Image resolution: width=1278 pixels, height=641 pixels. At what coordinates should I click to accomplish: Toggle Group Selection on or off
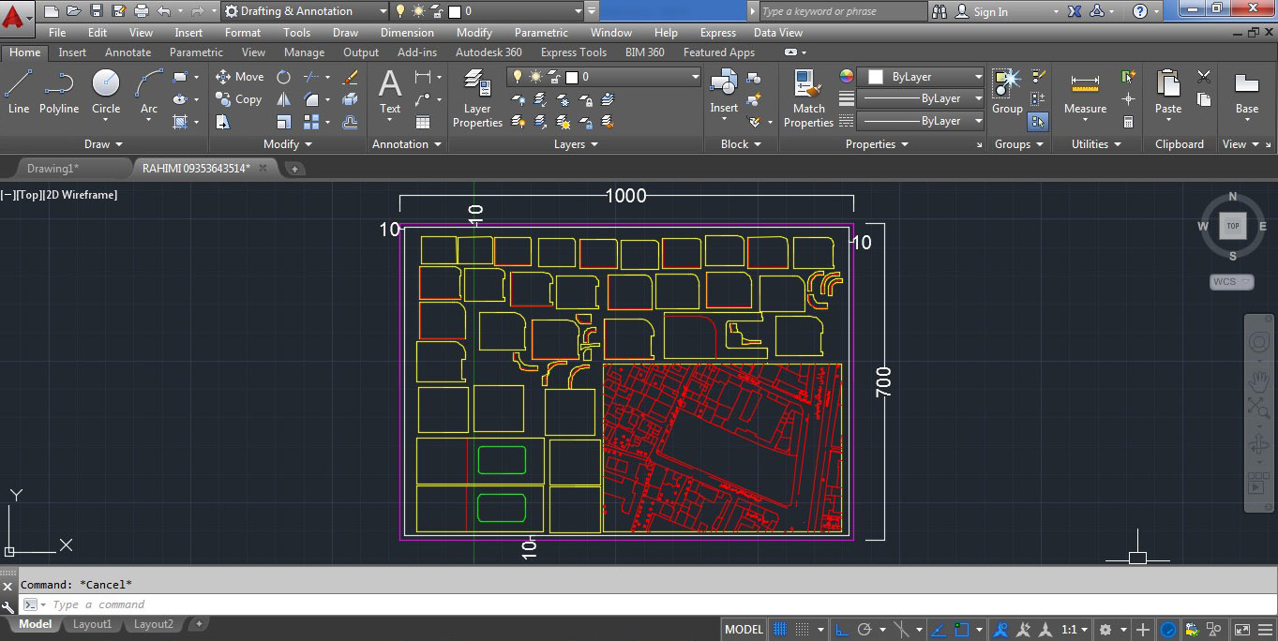coord(1038,122)
